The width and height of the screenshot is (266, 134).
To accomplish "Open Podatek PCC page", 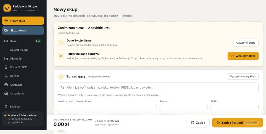I will (23, 67).
